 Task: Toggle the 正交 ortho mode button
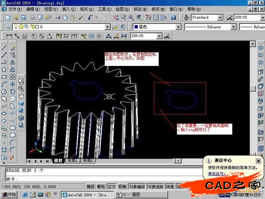(x=112, y=187)
